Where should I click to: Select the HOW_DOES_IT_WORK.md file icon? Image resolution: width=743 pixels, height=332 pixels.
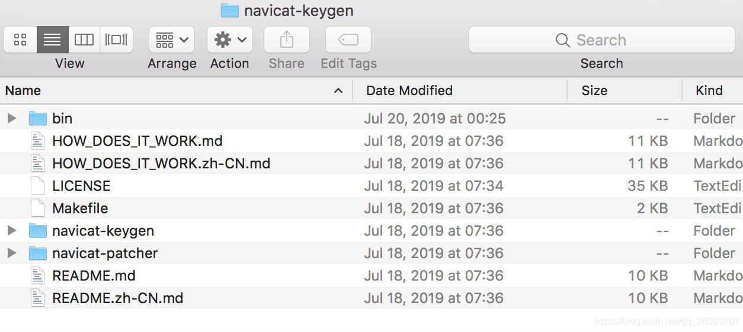click(38, 141)
